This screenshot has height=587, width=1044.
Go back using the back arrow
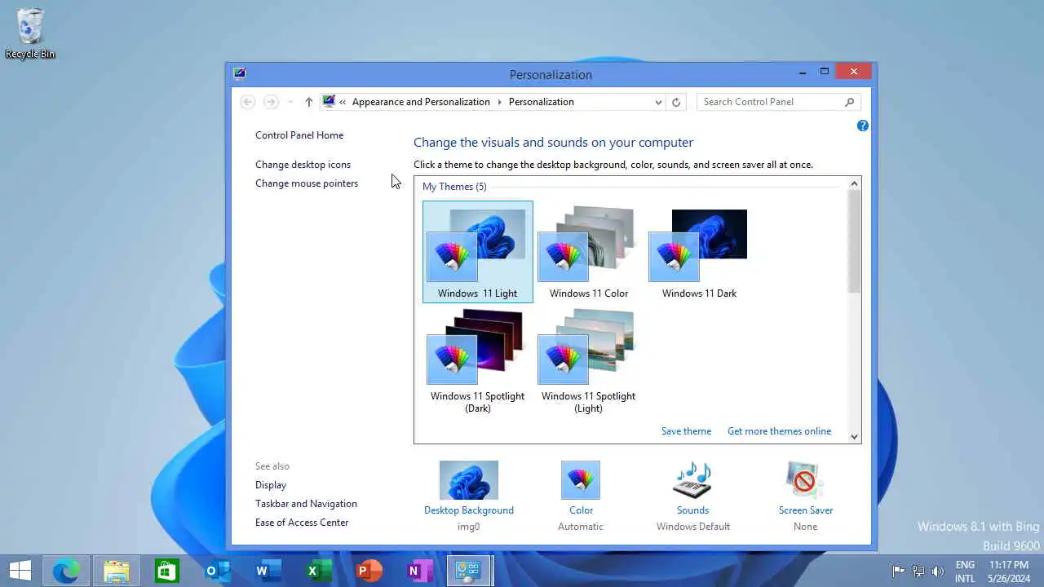(x=248, y=102)
